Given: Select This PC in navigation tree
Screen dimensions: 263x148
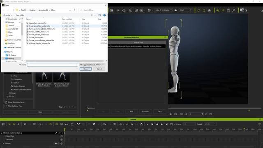Looking at the screenshot, I should coord(10,52).
